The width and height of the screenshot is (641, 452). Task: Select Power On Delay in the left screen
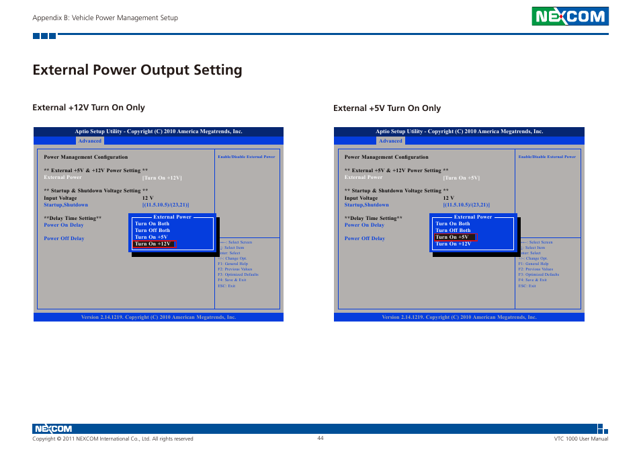(x=64, y=225)
